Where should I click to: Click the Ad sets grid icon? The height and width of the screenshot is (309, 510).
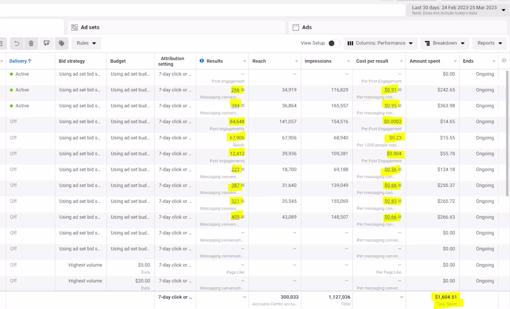[75, 27]
